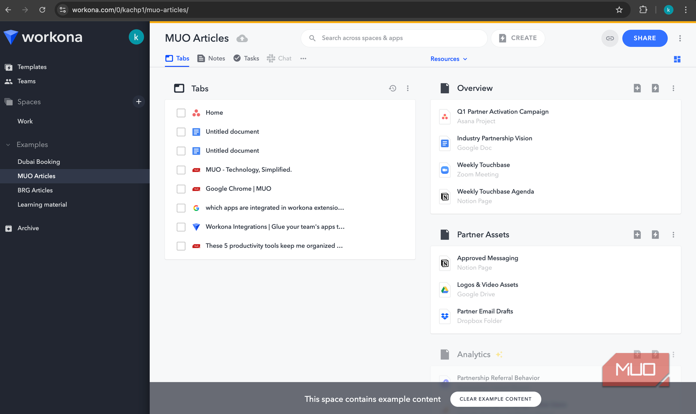Expand the Resources dropdown

tap(448, 59)
